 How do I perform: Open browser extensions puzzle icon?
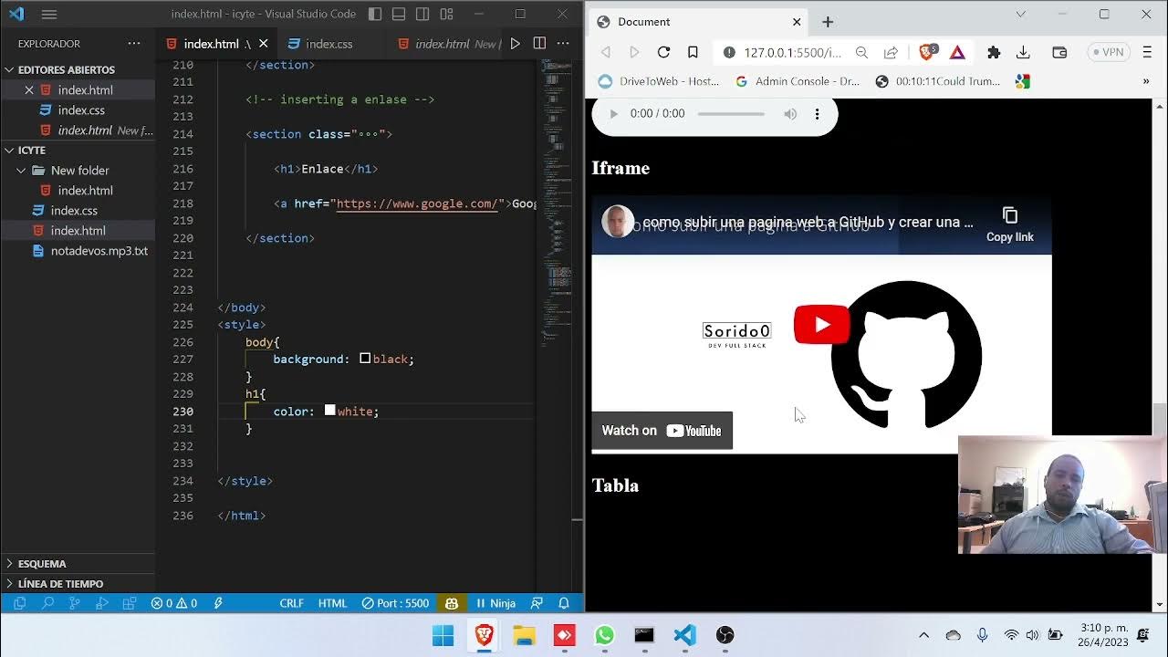tap(994, 53)
